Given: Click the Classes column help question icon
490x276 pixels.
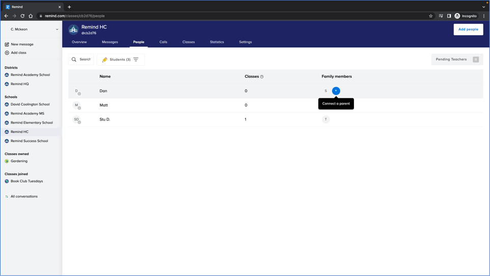Looking at the screenshot, I should (x=262, y=77).
